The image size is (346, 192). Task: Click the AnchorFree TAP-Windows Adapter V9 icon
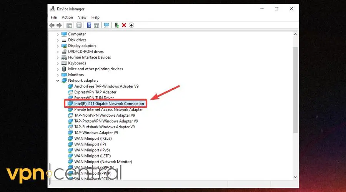click(70, 86)
